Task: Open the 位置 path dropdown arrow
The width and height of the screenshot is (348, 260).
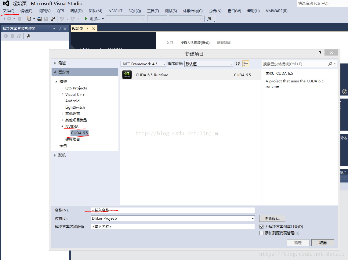Action: coord(252,218)
